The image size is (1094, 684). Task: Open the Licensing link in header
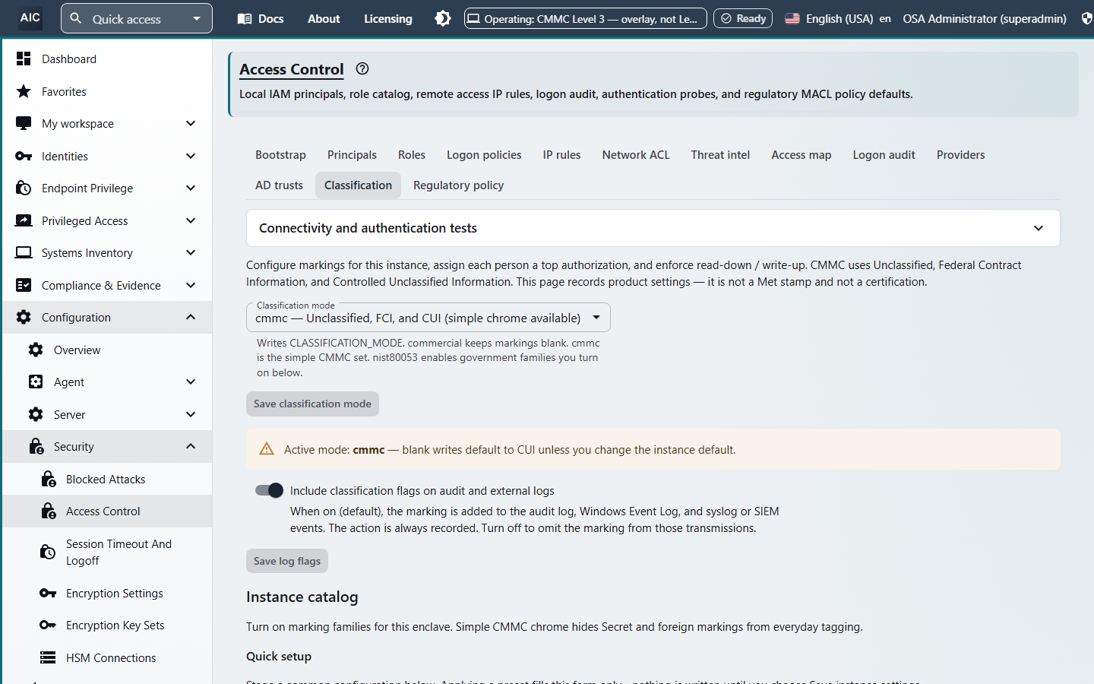coord(387,18)
